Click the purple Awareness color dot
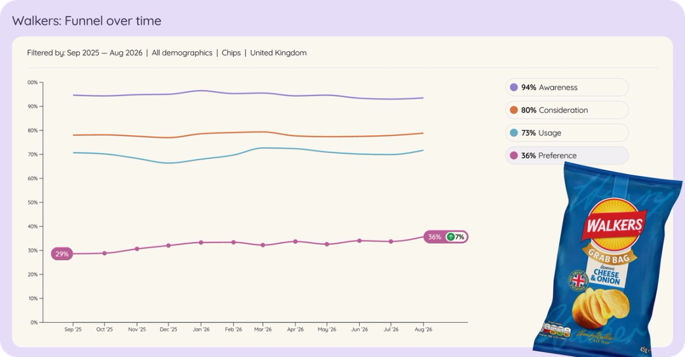Image resolution: width=685 pixels, height=357 pixels. (x=514, y=87)
